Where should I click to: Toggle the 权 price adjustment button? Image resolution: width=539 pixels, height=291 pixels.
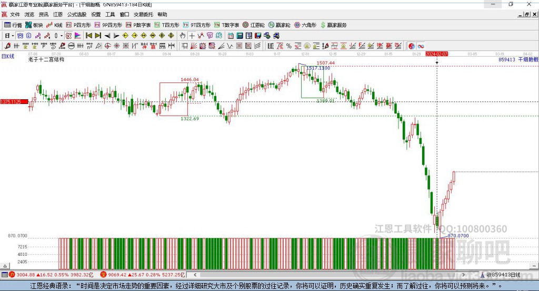click(x=68, y=36)
